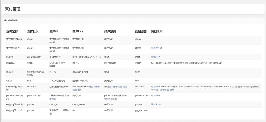
Task: Select the 支付管理 page title
Action: (13, 9)
